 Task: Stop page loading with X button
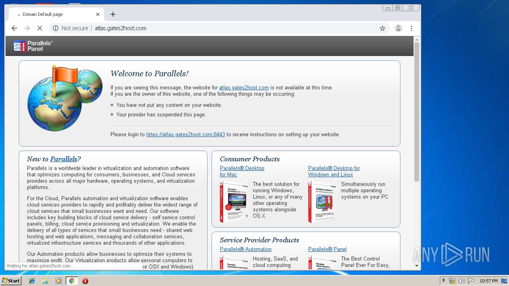[x=40, y=28]
